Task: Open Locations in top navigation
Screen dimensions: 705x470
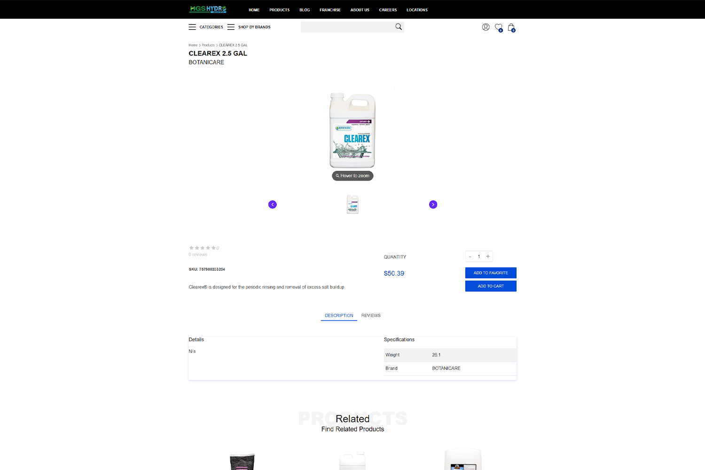Action: [417, 10]
